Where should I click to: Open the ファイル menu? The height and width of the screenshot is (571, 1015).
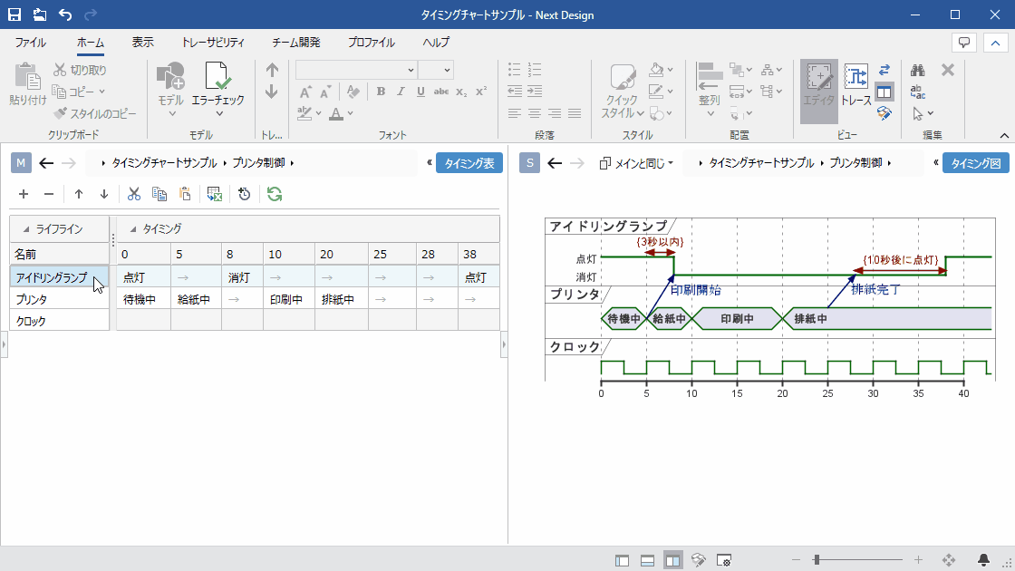31,42
